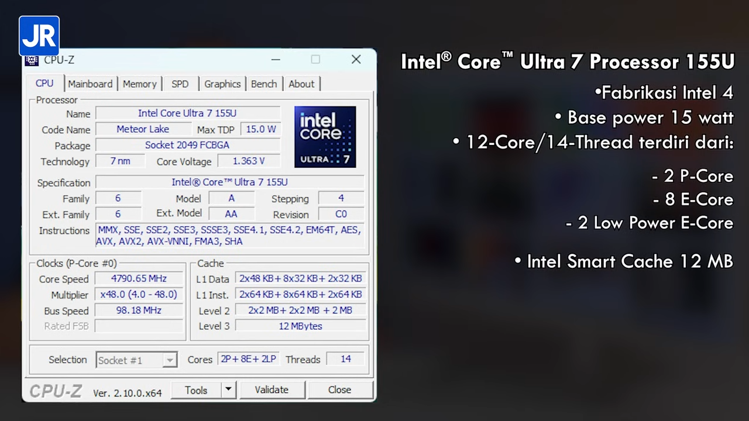Image resolution: width=749 pixels, height=421 pixels.
Task: Click the Core Voltage value 1.363 V
Action: pyautogui.click(x=249, y=161)
